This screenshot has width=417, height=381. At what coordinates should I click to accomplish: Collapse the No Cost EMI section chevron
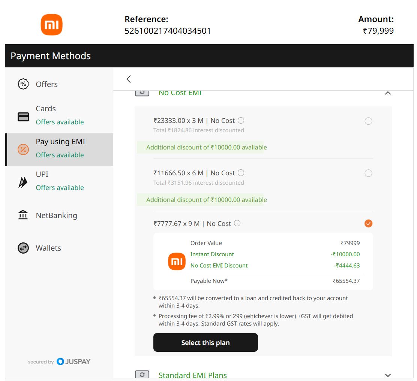pos(388,93)
